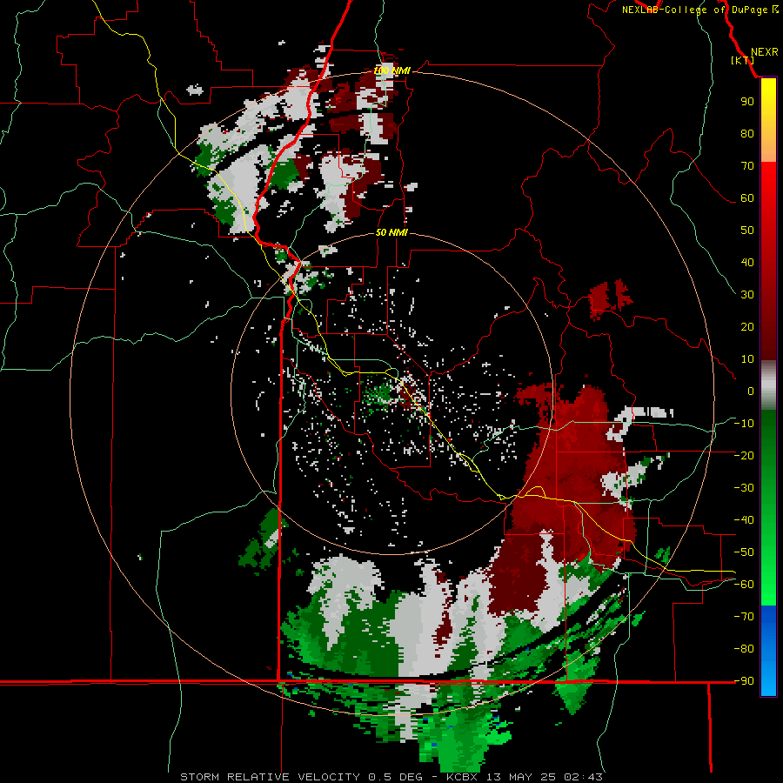The image size is (783, 783).
Task: Click the Storm Relative Velocity caption text
Action: 391,777
